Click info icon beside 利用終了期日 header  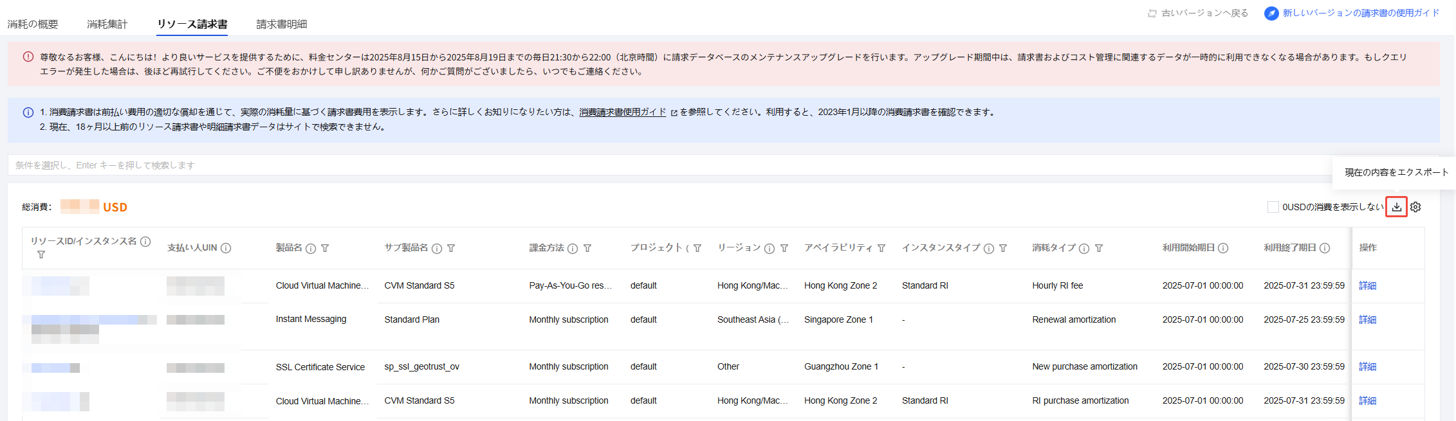1325,248
